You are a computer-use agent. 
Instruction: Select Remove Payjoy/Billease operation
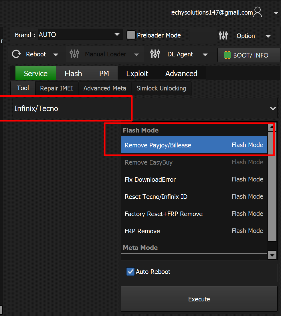click(x=194, y=145)
